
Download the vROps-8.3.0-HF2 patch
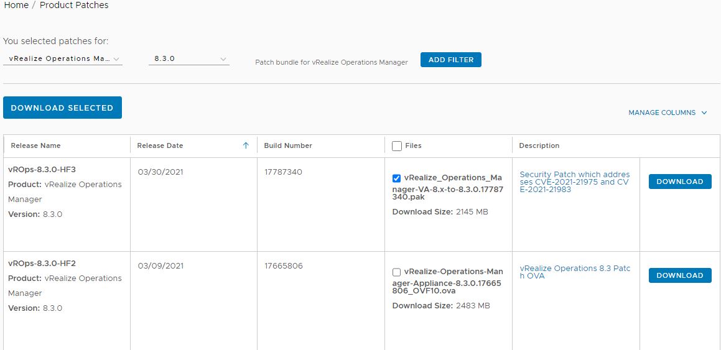point(679,275)
